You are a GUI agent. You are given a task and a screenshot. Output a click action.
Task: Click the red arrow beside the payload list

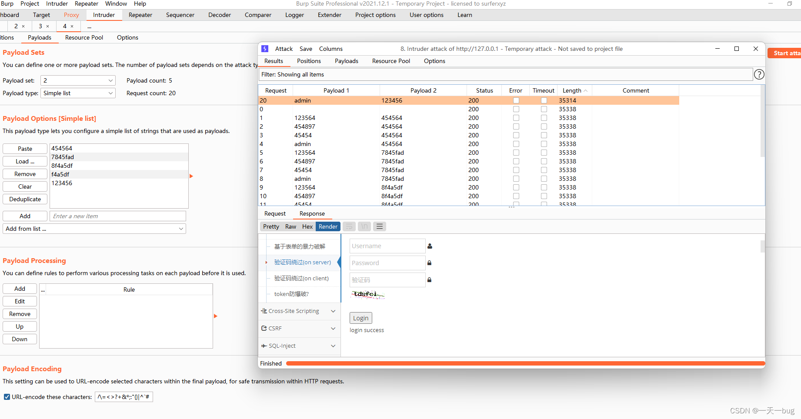pos(191,176)
